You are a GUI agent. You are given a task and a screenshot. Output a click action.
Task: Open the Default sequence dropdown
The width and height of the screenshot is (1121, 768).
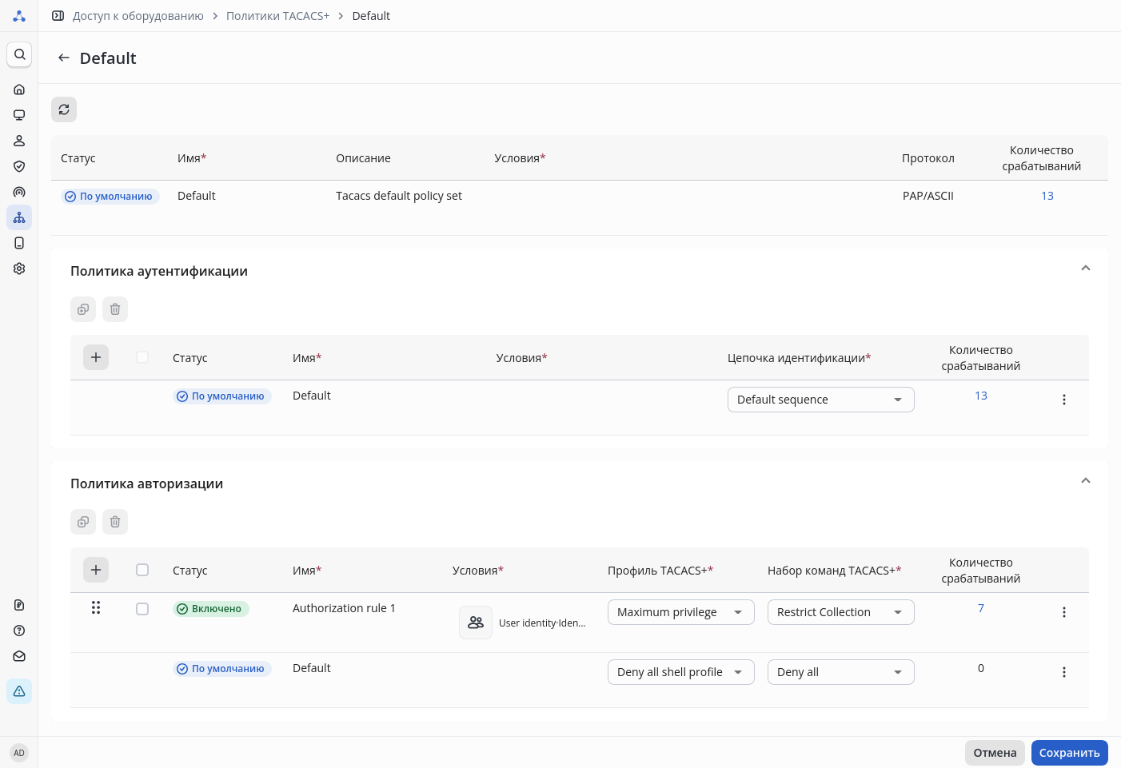point(820,400)
